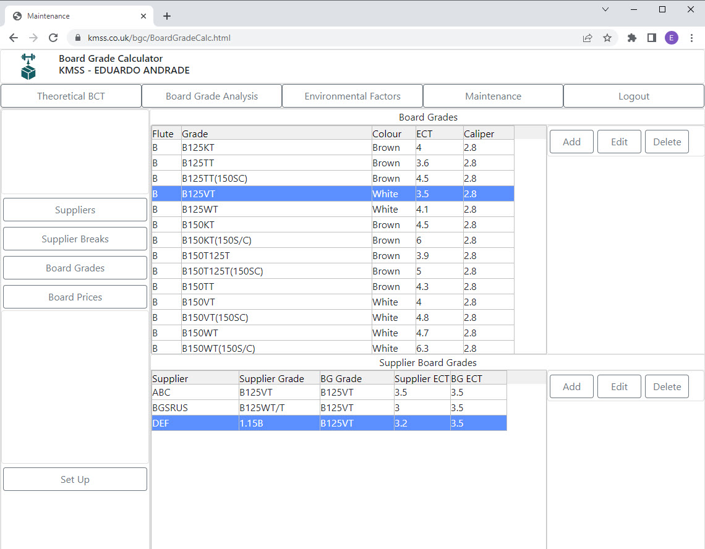Toggle the browser side panel icon

(x=651, y=38)
